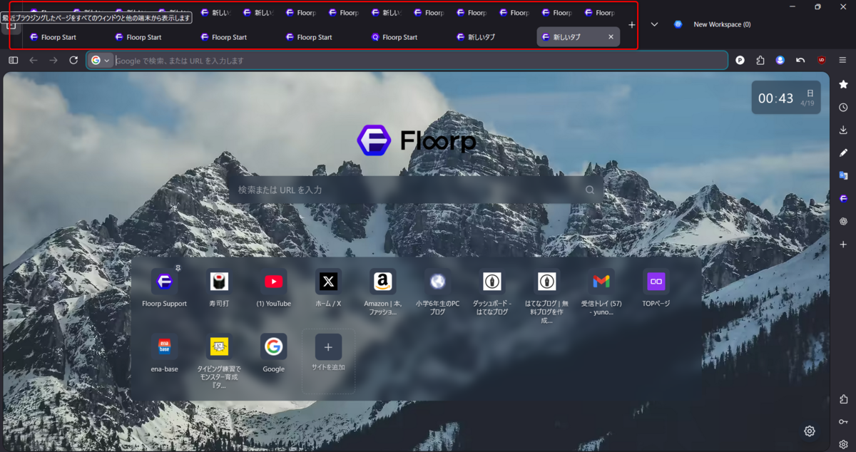Open the 小学6年生のPCブログ shortcut
Screen dimensions: 856x452
[x=438, y=291]
